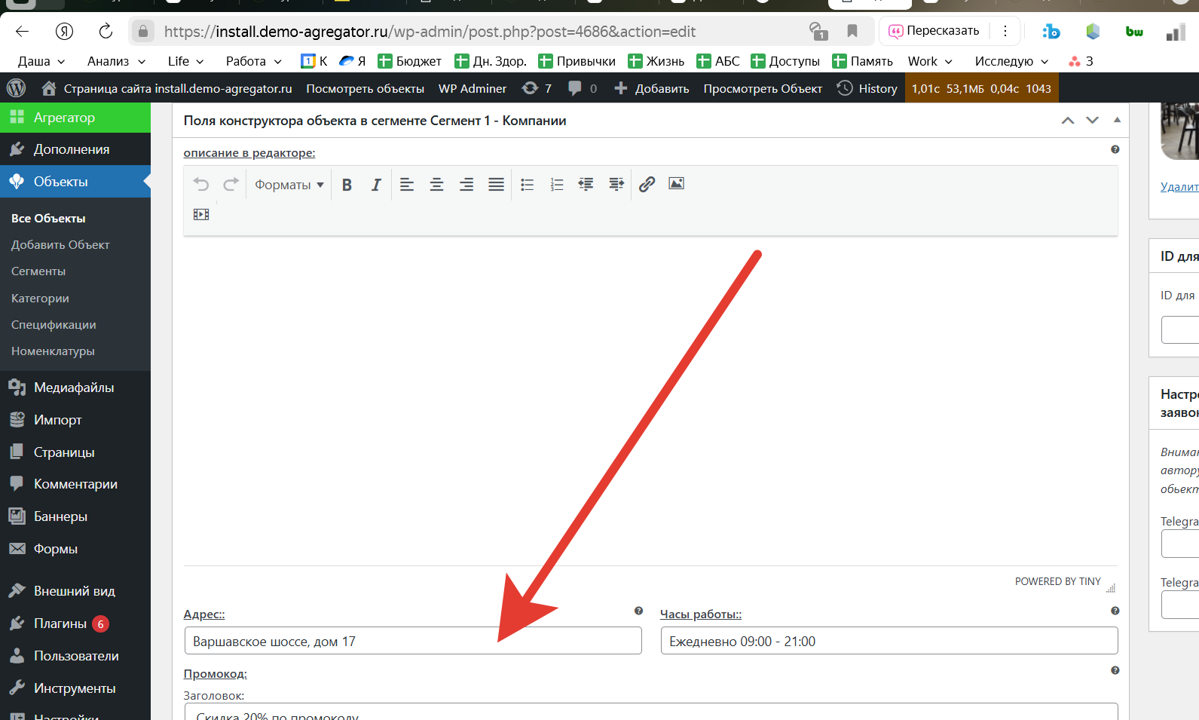
Task: Click the Часы работы input field
Action: pyautogui.click(x=889, y=641)
